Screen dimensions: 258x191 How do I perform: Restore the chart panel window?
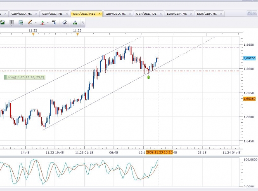(x=249, y=13)
